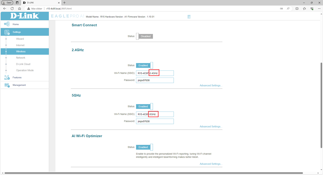The height and width of the screenshot is (175, 323).
Task: Enable the Smart Connect status toggle
Action: pos(144,36)
